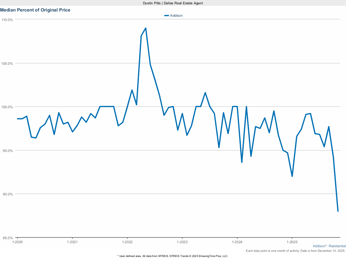Click the blue trend line at its 109% peak
346x259 pixels.
145,28
